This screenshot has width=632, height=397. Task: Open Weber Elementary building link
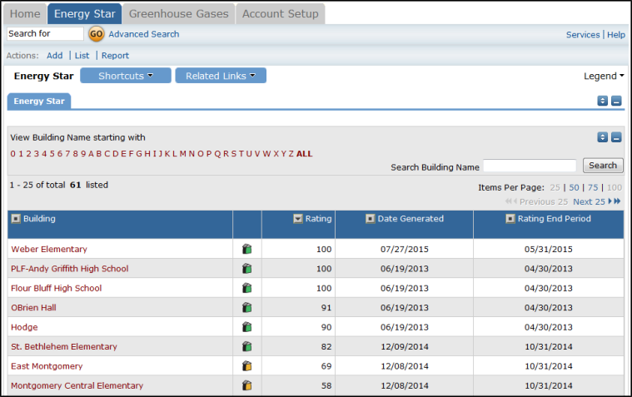(49, 249)
